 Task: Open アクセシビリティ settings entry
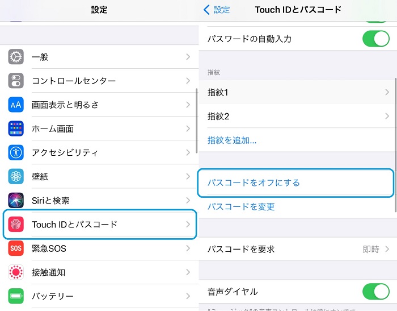pos(99,152)
